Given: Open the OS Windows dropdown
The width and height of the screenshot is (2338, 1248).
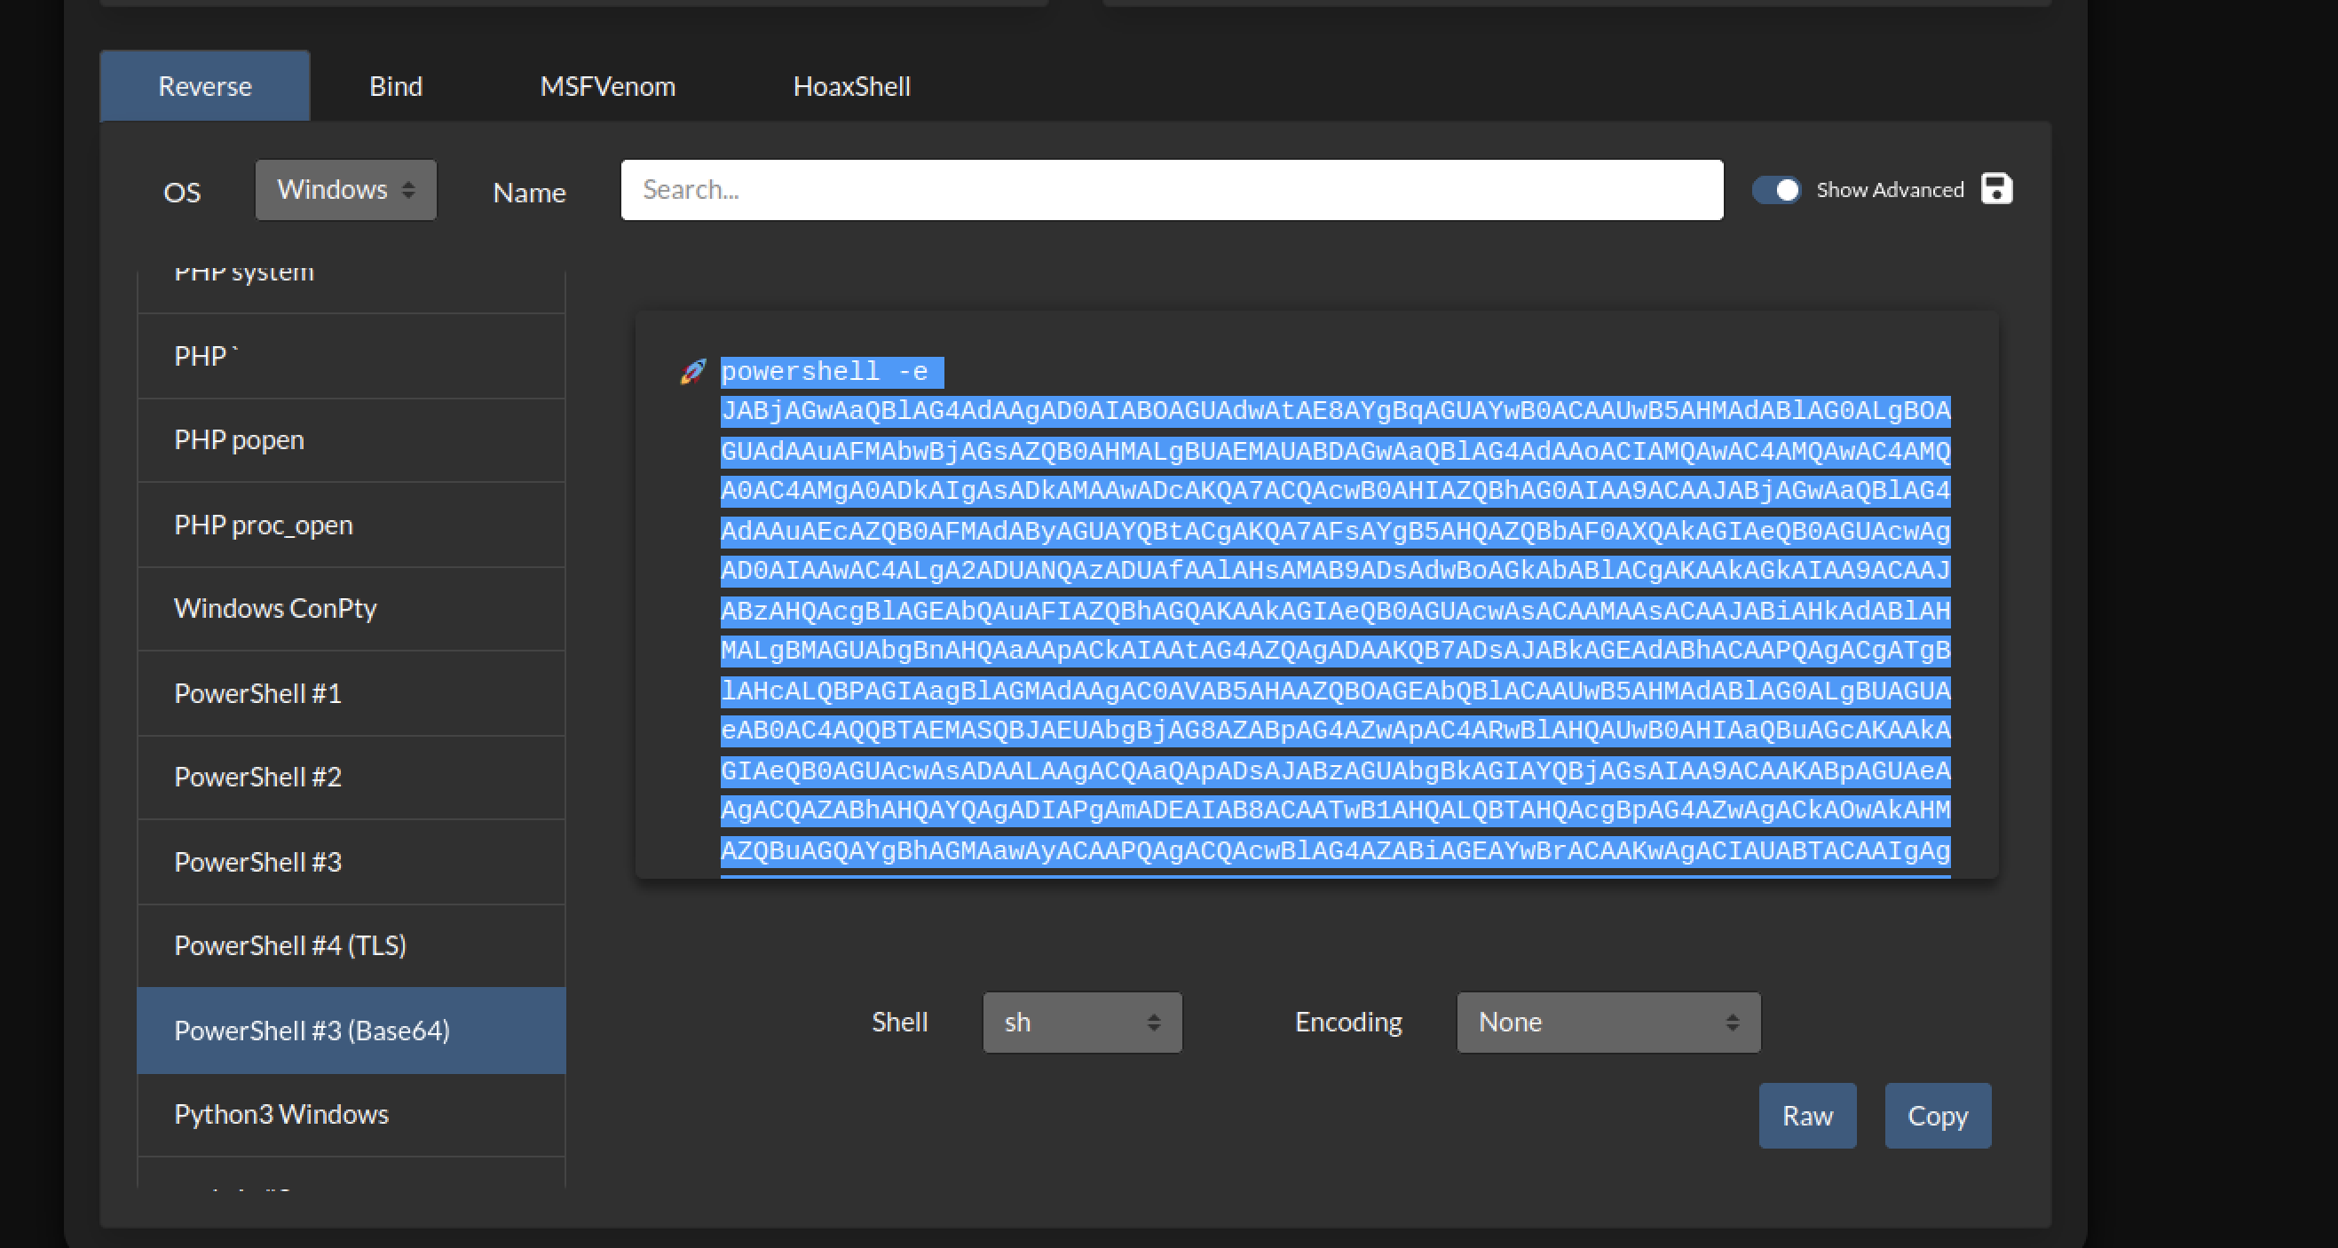Looking at the screenshot, I should (x=346, y=190).
